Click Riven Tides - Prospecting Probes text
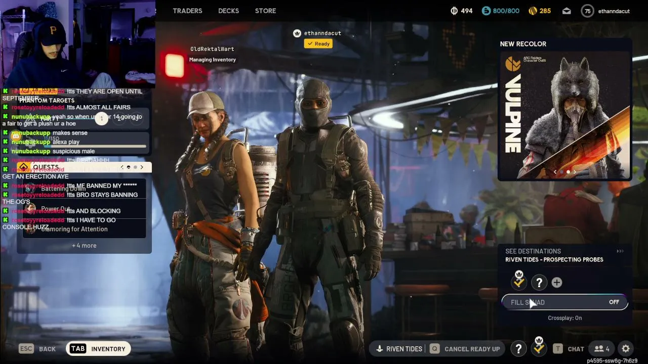 coord(554,260)
